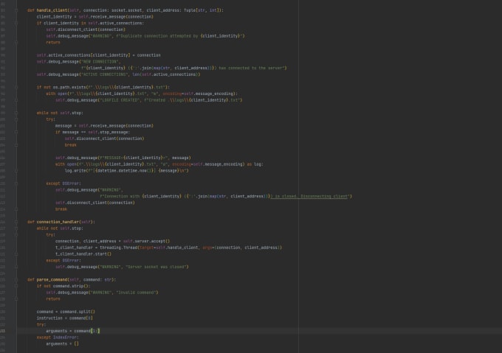The width and height of the screenshot is (502, 353).
Task: Click 'socket.socket' type annotation in handle_client
Action: [127, 10]
